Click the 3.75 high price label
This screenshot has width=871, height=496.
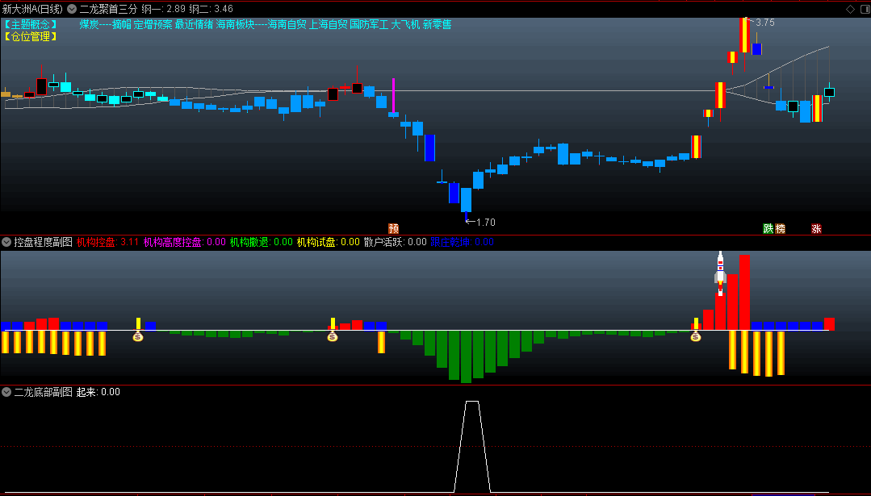coord(765,23)
